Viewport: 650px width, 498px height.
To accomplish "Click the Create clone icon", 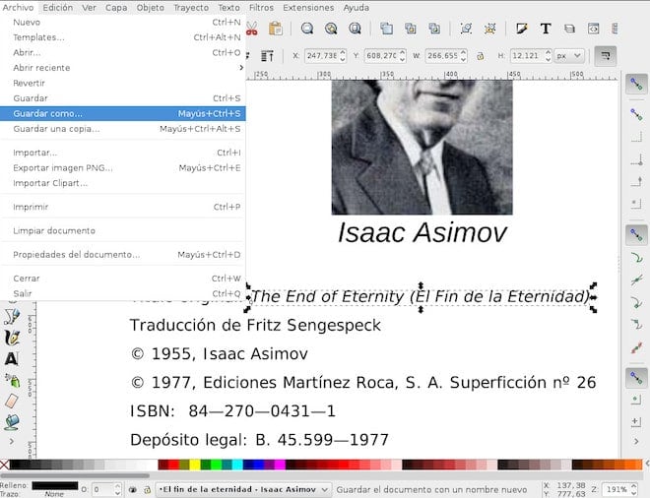I will tap(411, 29).
